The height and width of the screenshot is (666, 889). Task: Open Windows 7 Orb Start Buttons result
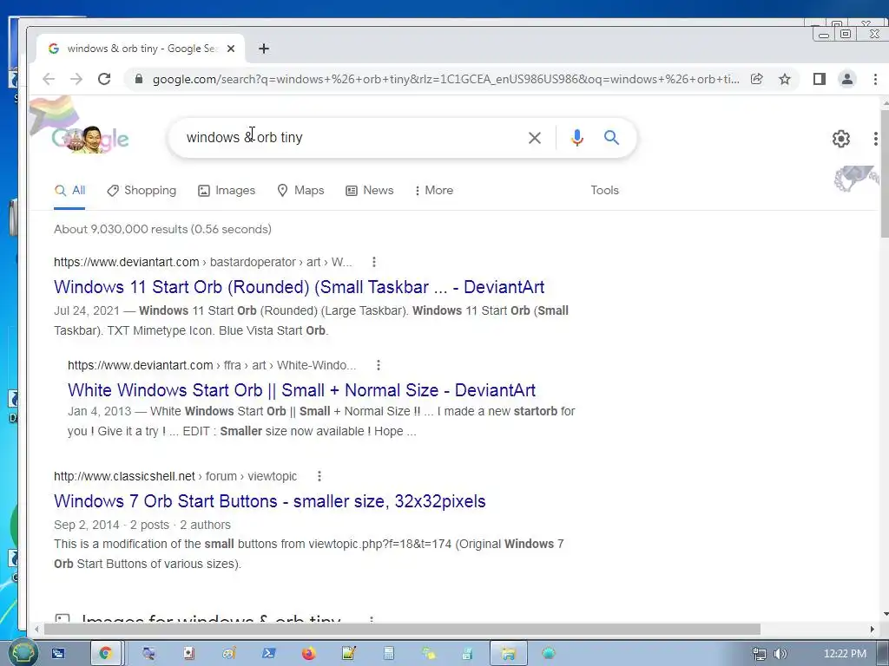pyautogui.click(x=270, y=501)
